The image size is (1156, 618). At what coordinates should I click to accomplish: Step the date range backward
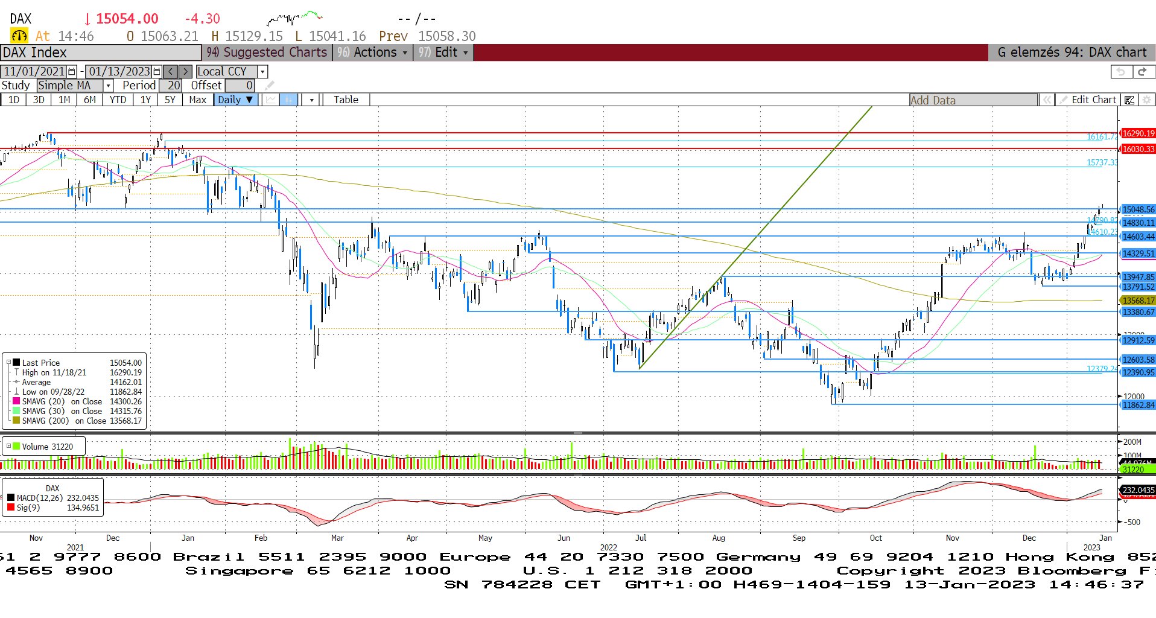(x=171, y=71)
